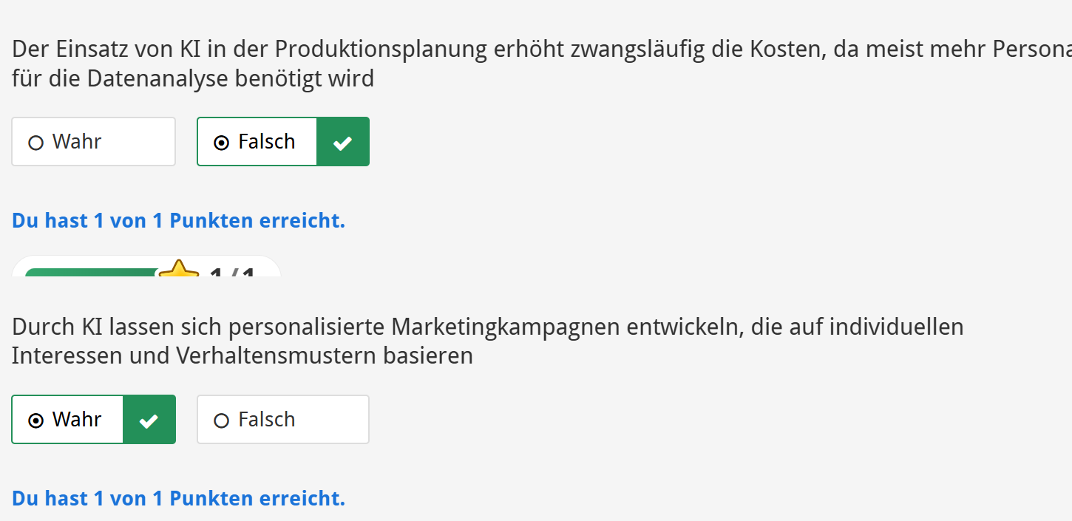The image size is (1072, 521).
Task: Click the line "Interessen und Verhaltensmustern basieren"
Action: 242,356
